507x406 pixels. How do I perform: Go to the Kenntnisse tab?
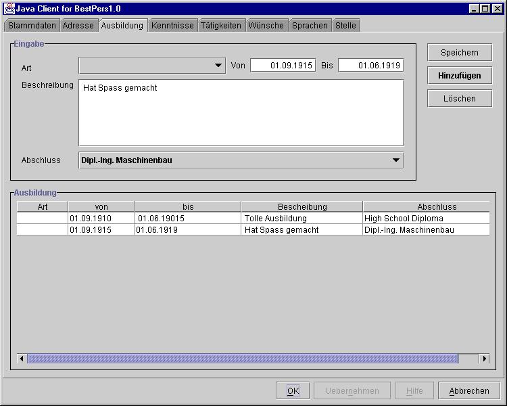coord(172,26)
